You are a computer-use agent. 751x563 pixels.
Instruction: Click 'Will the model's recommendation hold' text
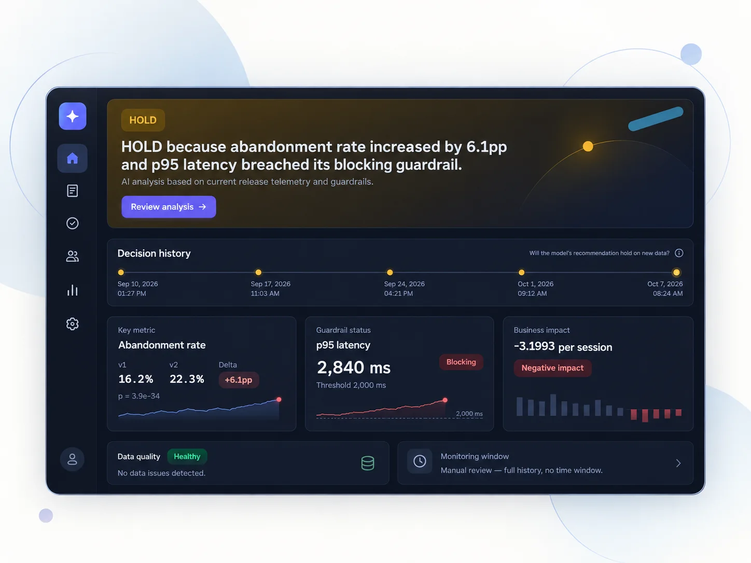(599, 253)
